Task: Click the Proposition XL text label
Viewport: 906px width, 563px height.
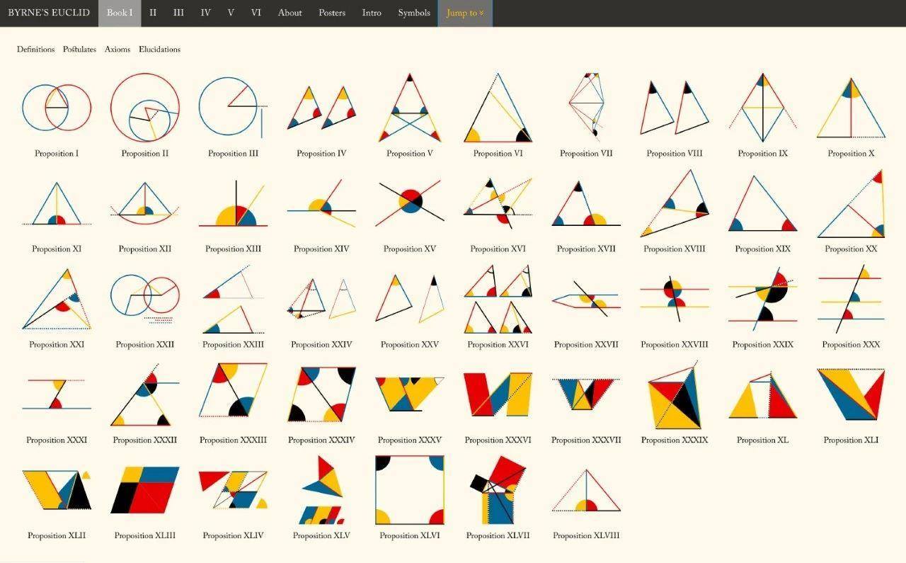Action: pyautogui.click(x=763, y=440)
